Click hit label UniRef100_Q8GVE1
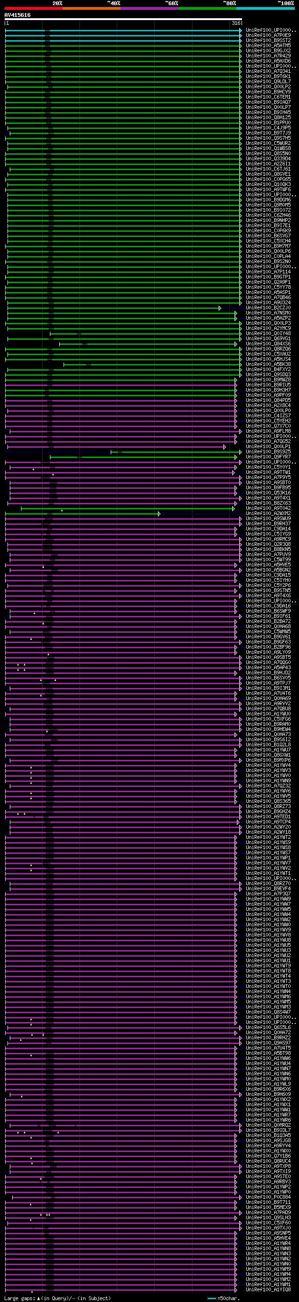 pyautogui.click(x=268, y=174)
